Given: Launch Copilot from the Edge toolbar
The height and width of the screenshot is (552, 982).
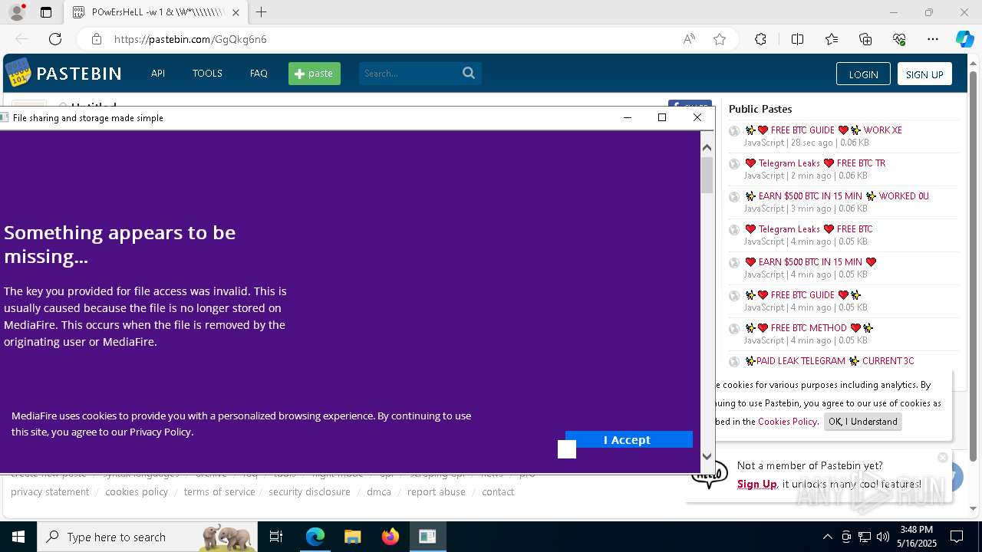Looking at the screenshot, I should pyautogui.click(x=964, y=39).
